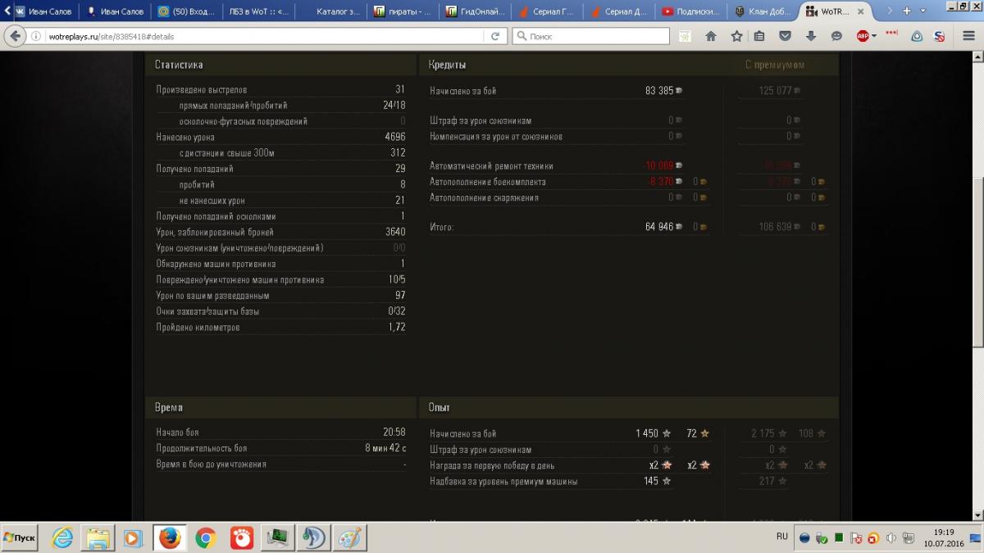Click the Произведено выстрелов row
Image resolution: width=984 pixels, height=553 pixels.
click(280, 89)
